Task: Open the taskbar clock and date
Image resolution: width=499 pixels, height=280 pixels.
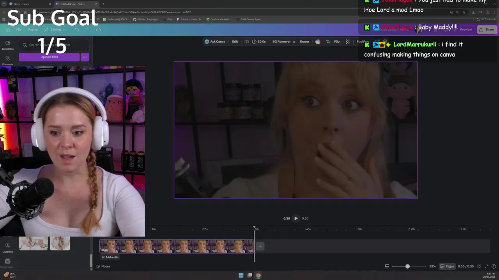Action: click(x=490, y=275)
